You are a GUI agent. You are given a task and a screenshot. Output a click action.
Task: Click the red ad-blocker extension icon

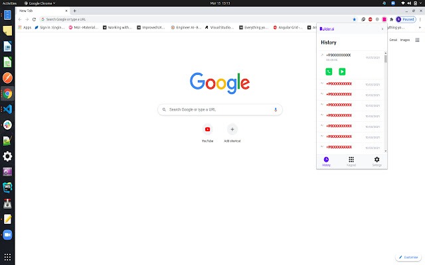pyautogui.click(x=371, y=19)
